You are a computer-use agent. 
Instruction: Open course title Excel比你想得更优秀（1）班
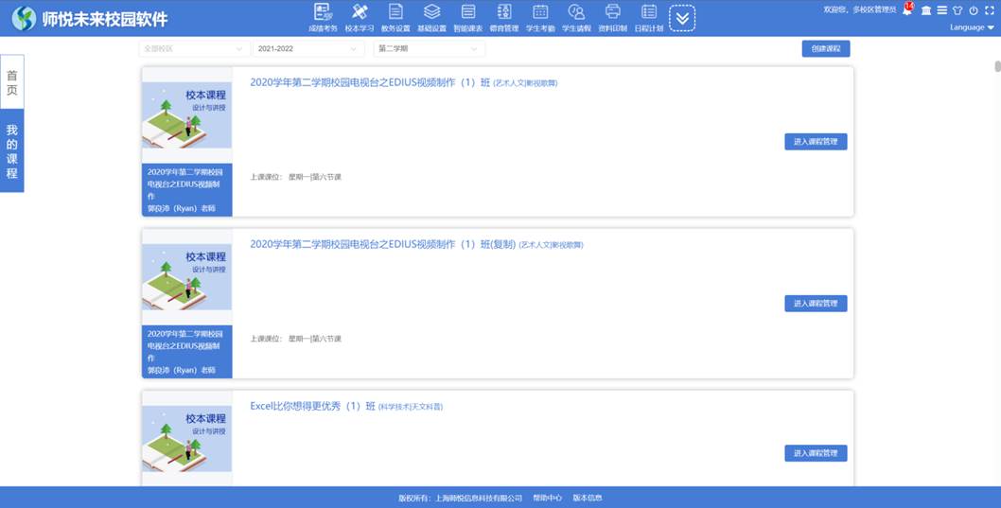pos(313,406)
